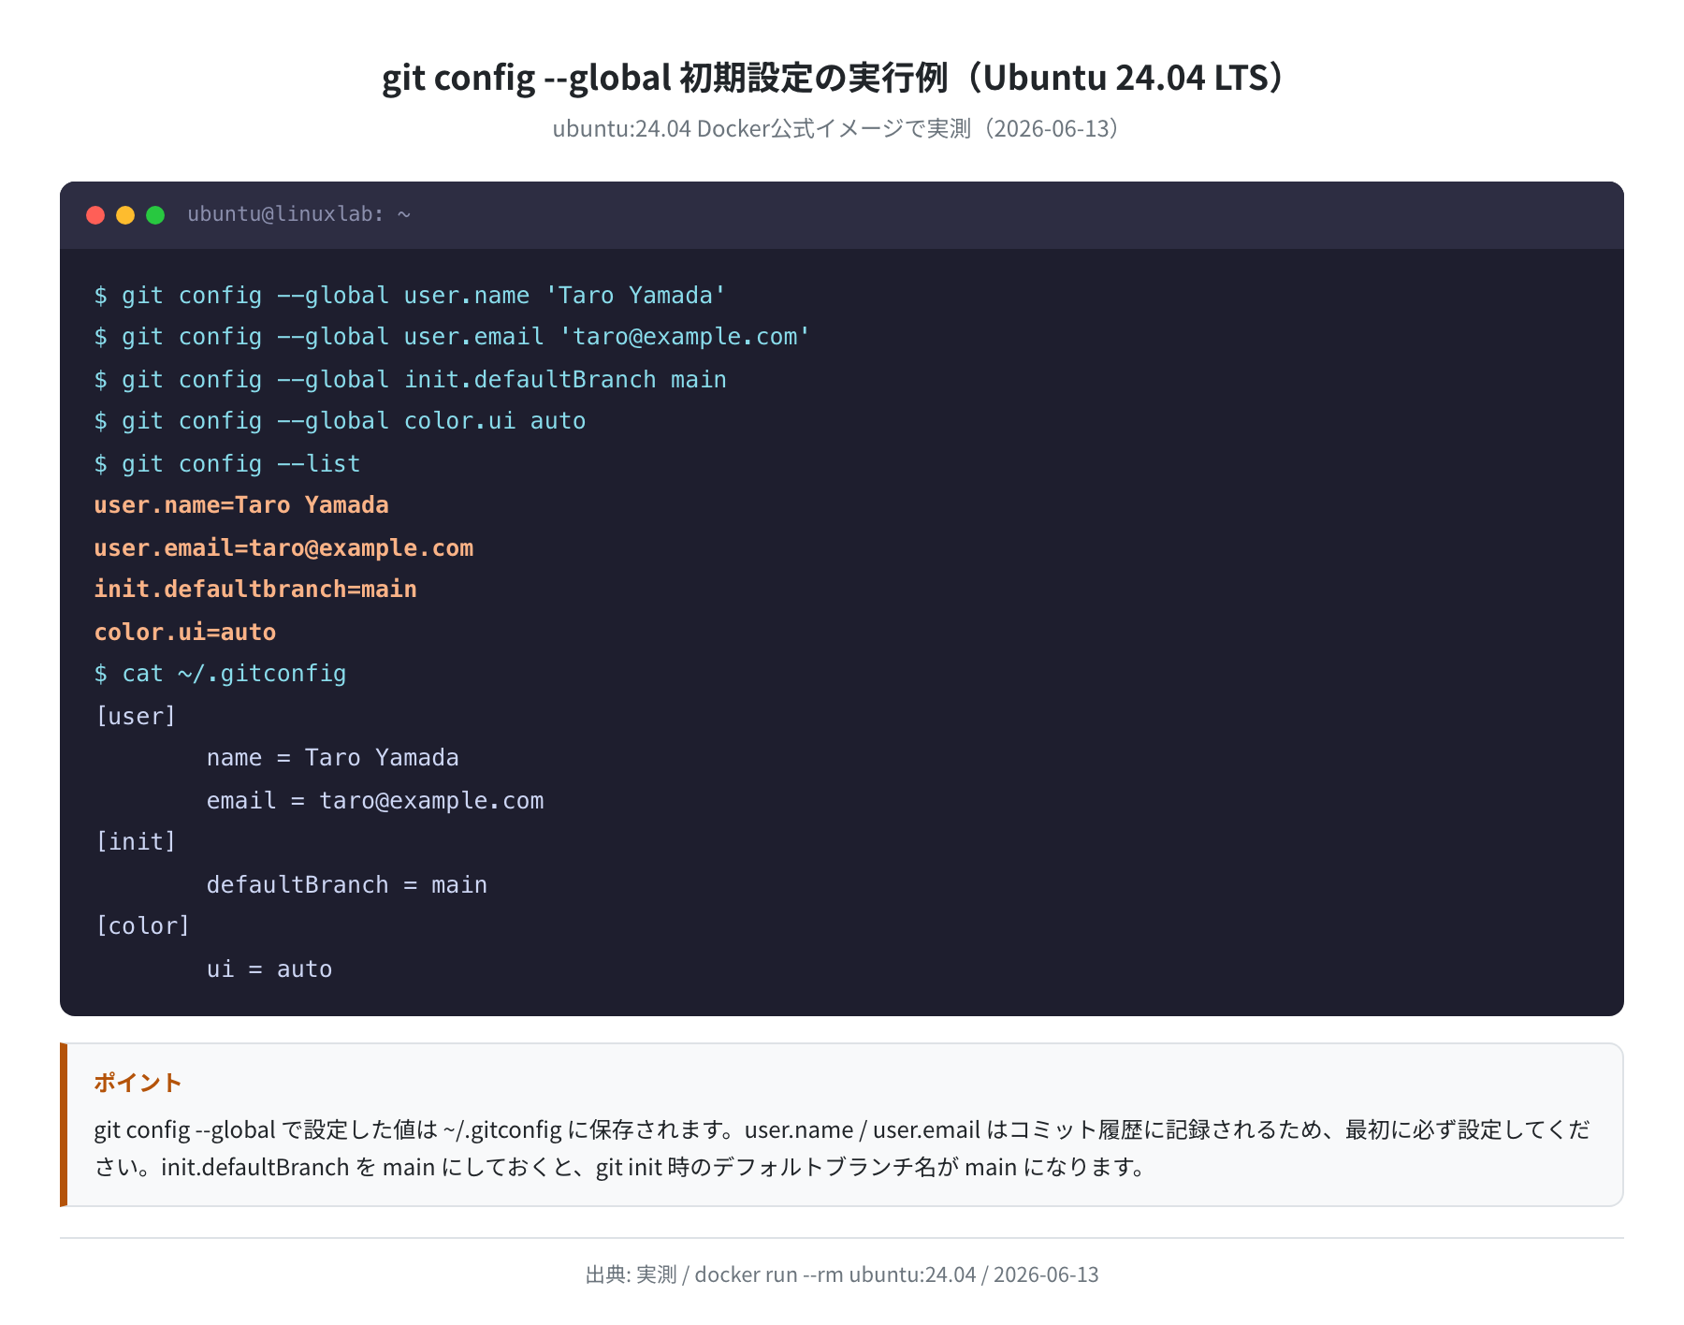Click the line ui = auto

[269, 969]
